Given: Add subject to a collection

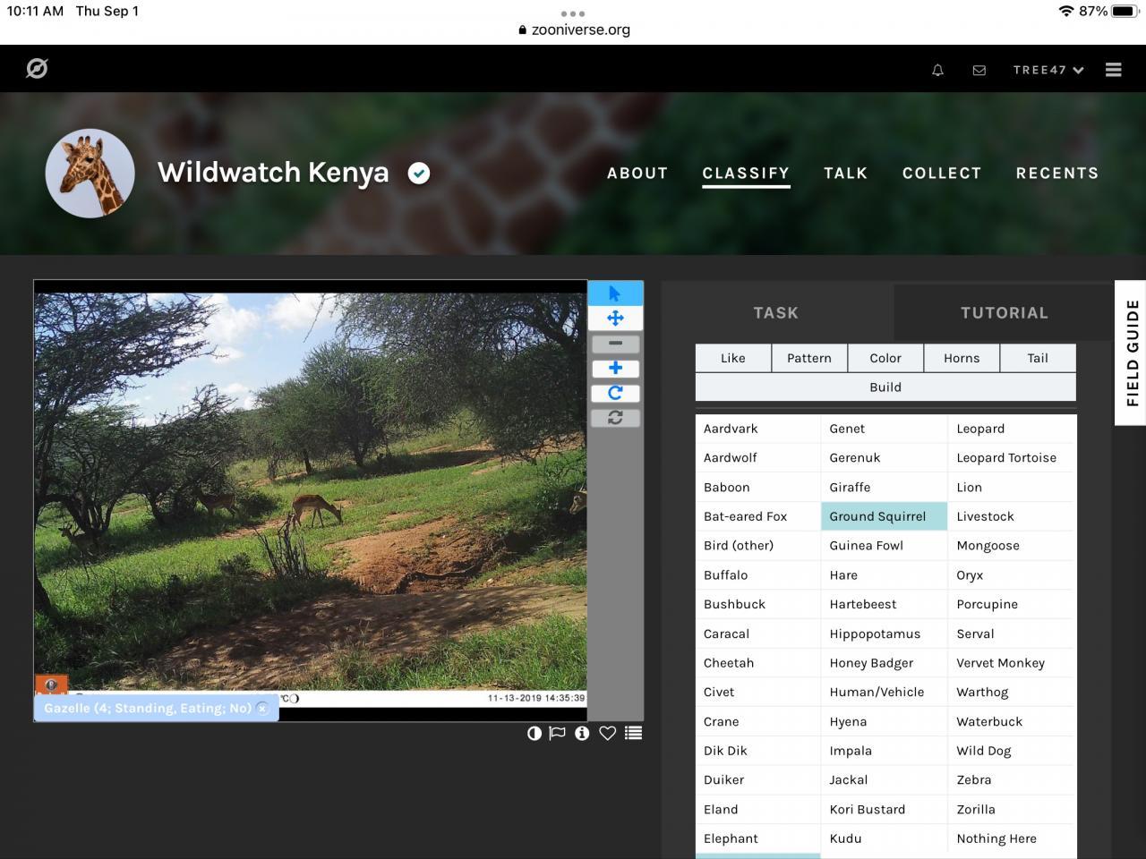Looking at the screenshot, I should coord(633,733).
